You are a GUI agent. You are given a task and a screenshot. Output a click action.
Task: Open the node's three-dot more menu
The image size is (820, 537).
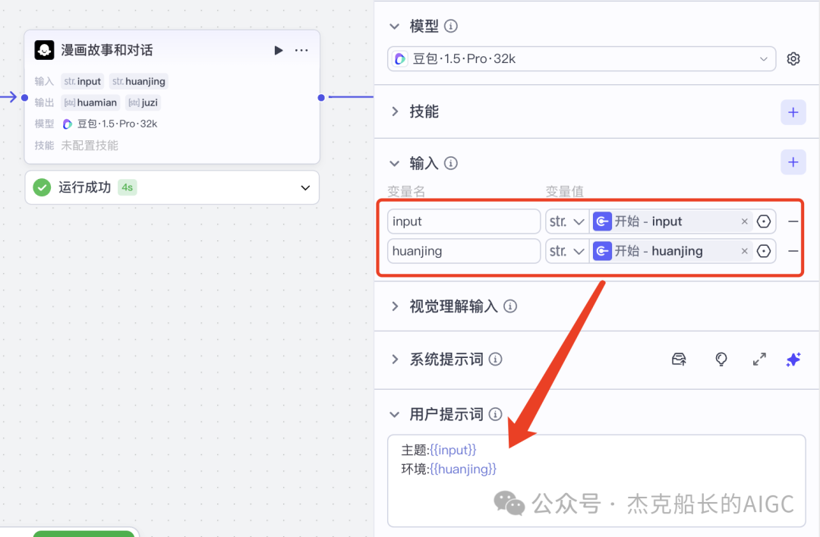coord(301,50)
